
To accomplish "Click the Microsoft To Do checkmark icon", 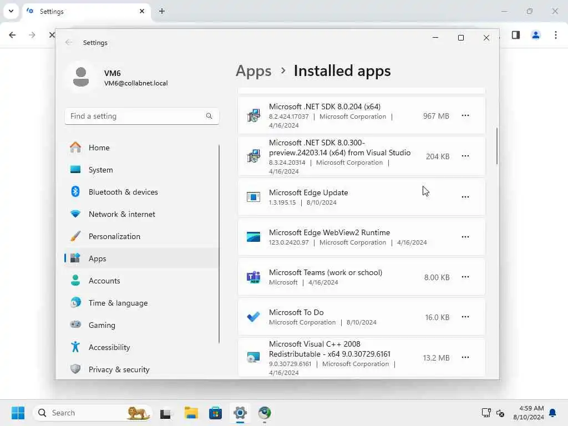I will point(253,317).
